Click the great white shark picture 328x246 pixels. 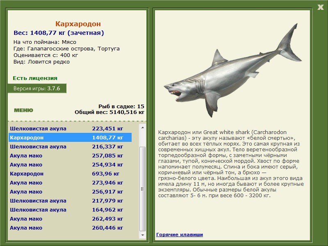(232, 71)
